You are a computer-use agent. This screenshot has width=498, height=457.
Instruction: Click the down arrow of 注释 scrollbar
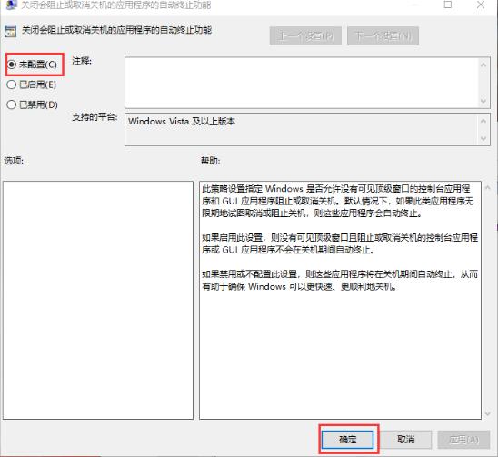[483, 101]
